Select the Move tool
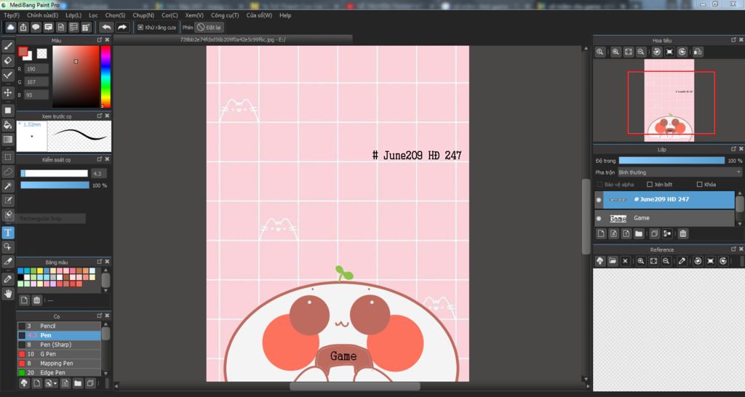 (x=8, y=92)
